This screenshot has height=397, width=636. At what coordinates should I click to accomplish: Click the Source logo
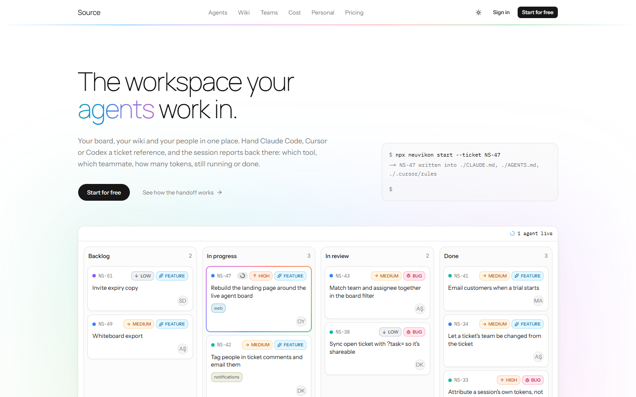[x=89, y=12]
